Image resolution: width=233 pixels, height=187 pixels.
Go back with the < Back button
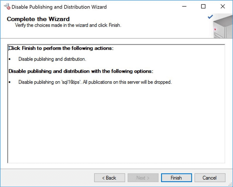pos(109,178)
